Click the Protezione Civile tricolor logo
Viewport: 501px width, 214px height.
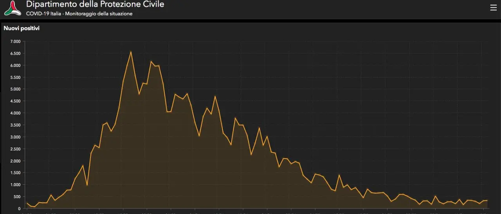pyautogui.click(x=13, y=8)
